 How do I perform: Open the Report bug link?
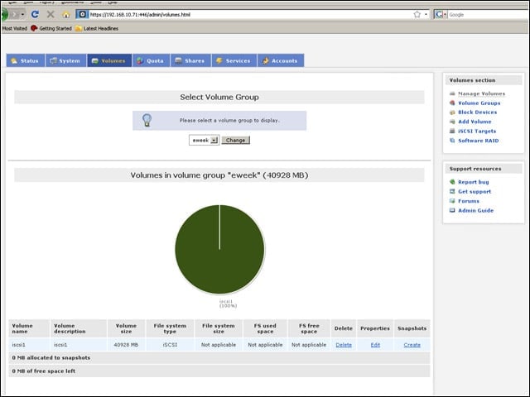[473, 182]
